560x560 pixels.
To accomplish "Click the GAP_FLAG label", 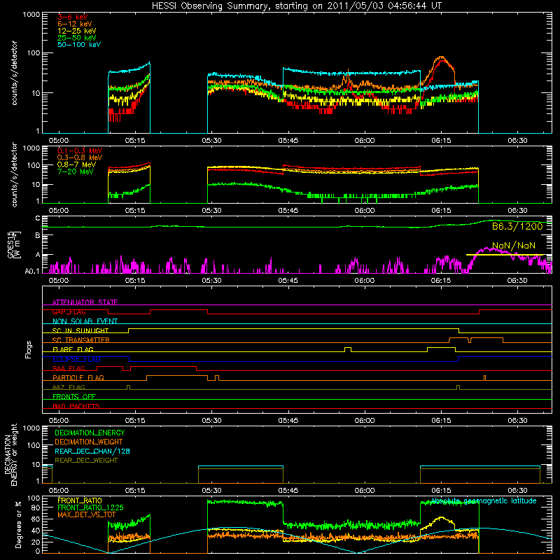I will coord(69,311).
